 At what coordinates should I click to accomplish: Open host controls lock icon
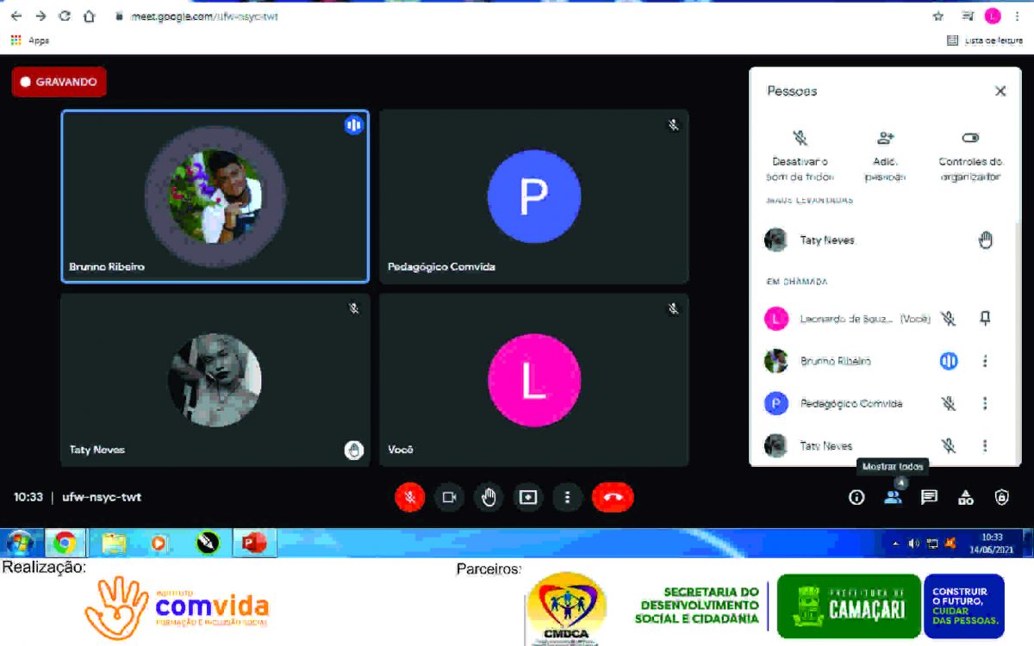(1001, 497)
